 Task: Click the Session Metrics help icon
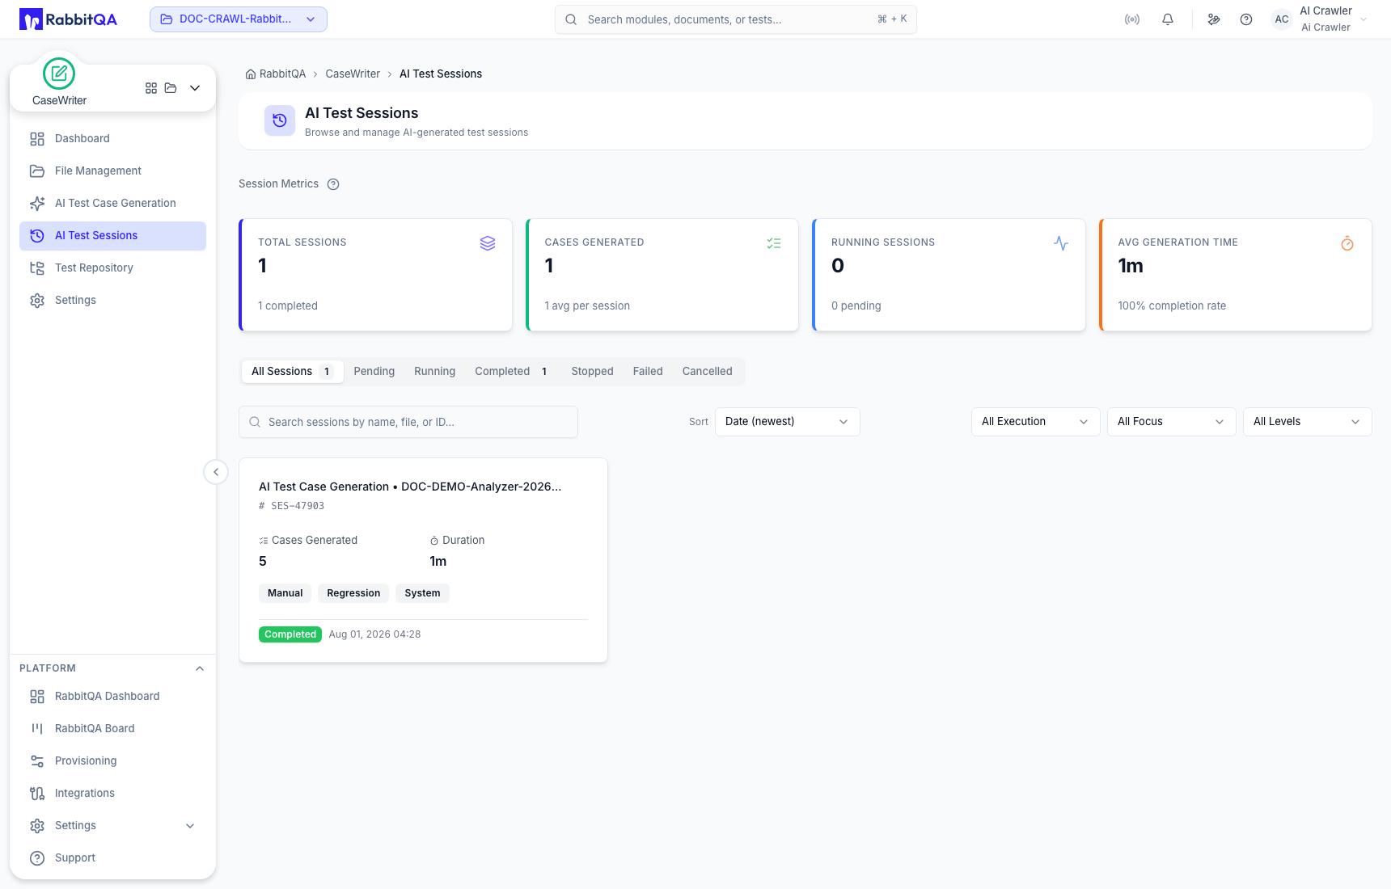(333, 184)
